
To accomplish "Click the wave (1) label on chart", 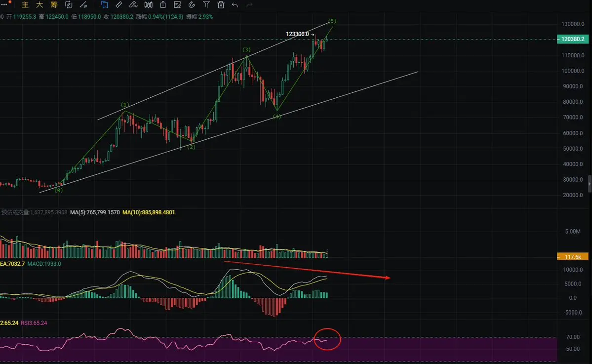I will (x=125, y=105).
